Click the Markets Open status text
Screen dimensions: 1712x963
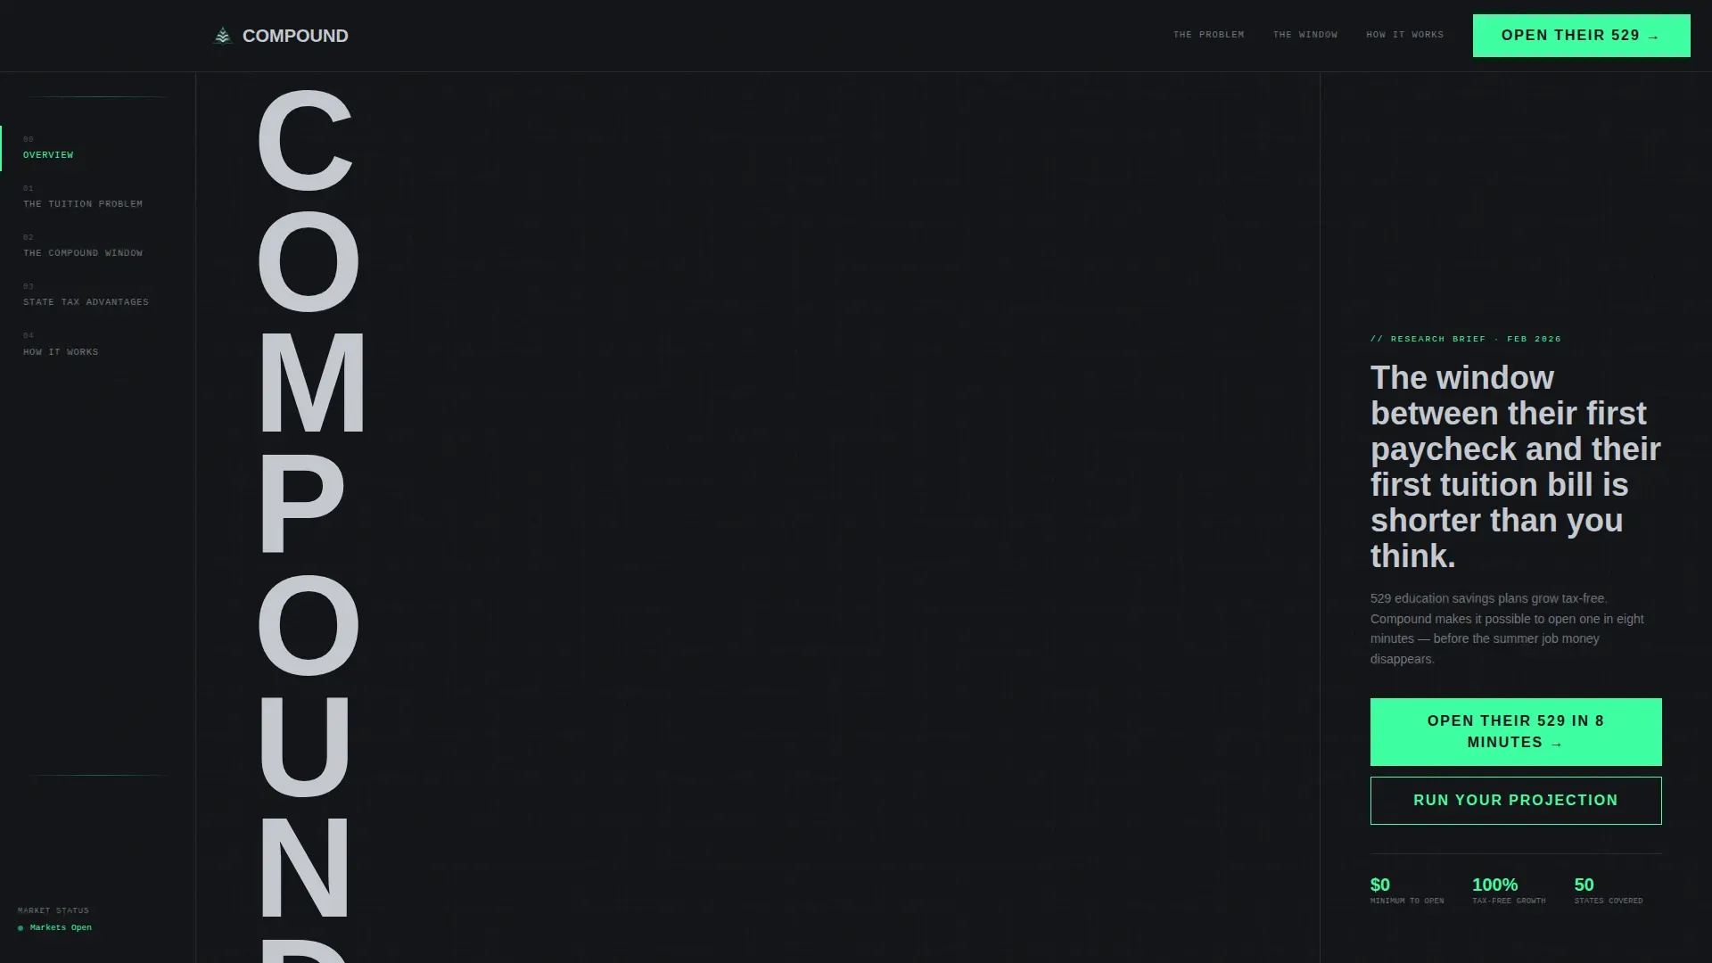(x=61, y=927)
